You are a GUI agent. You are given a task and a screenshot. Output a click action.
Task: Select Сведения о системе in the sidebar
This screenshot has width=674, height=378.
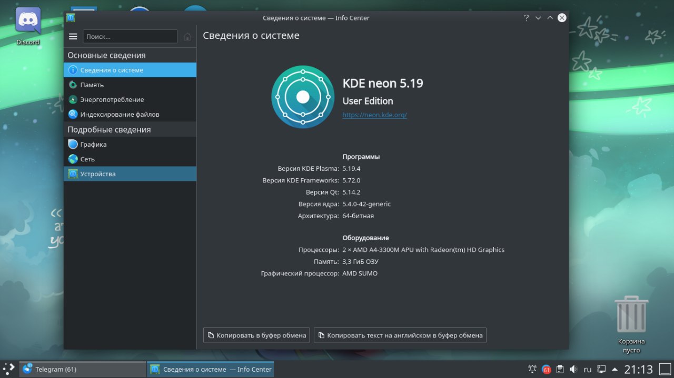tap(130, 70)
